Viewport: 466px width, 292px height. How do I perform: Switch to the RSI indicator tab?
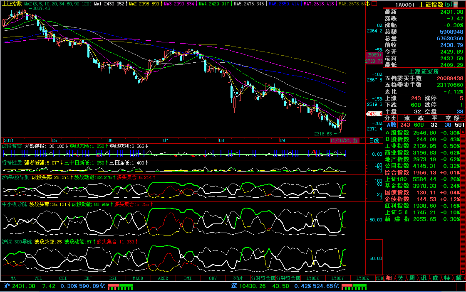click(113, 278)
